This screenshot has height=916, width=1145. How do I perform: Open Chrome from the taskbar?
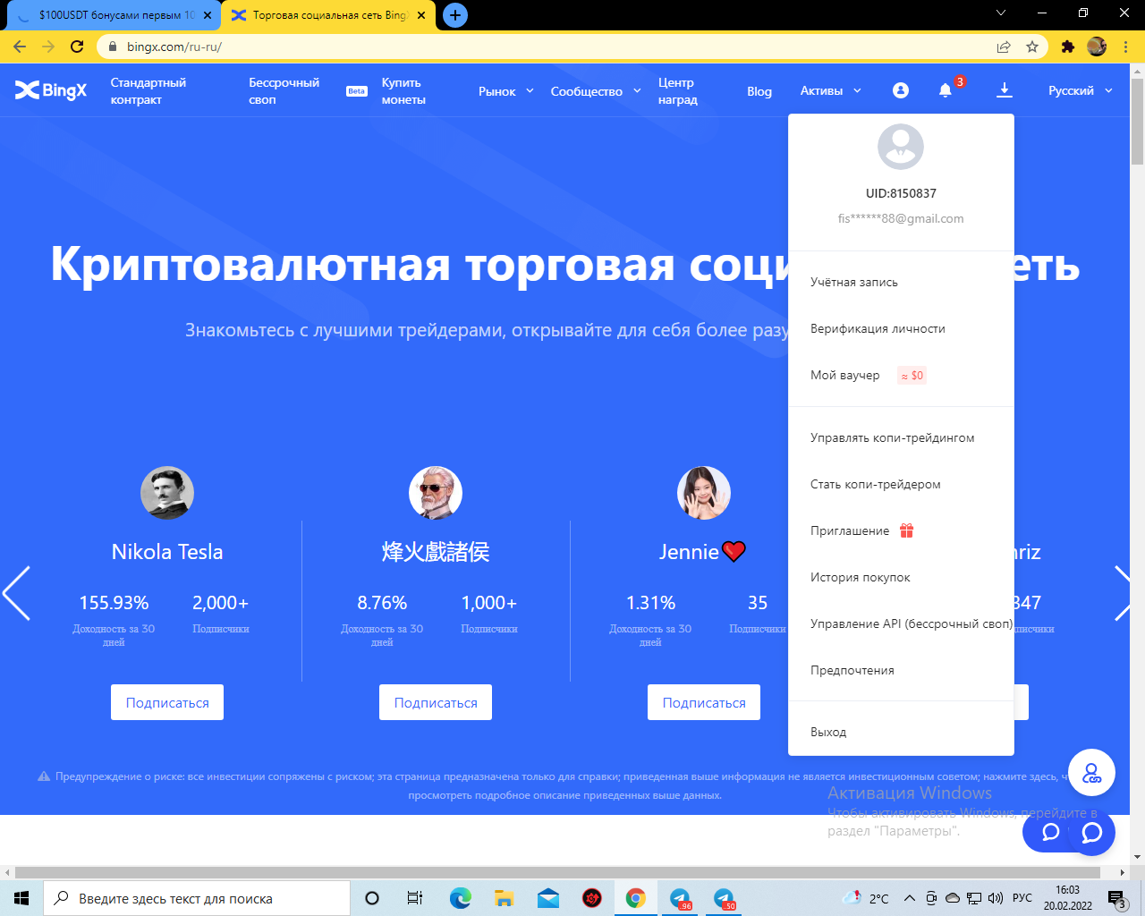click(635, 898)
